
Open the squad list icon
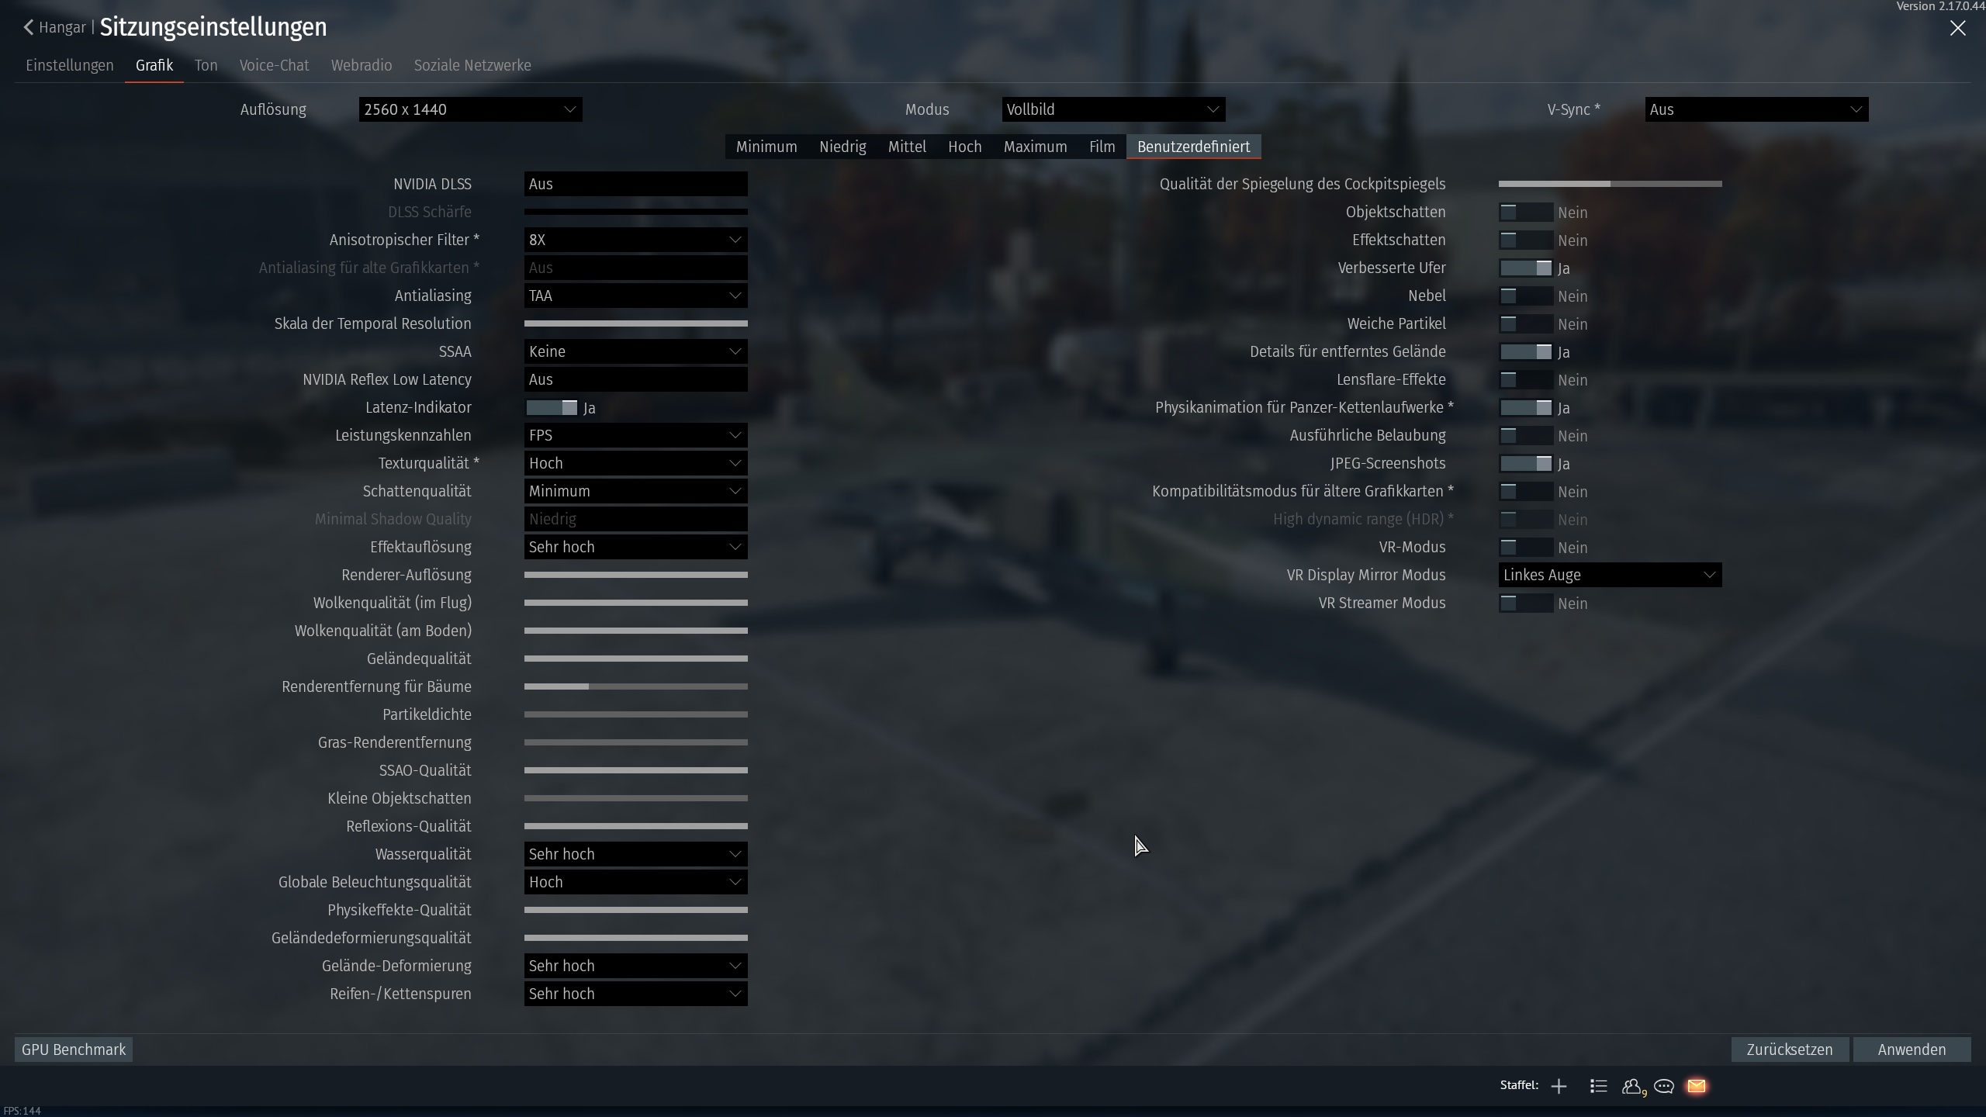pyautogui.click(x=1598, y=1086)
